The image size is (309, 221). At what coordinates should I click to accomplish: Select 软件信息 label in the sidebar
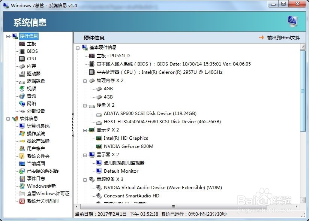click(29, 118)
